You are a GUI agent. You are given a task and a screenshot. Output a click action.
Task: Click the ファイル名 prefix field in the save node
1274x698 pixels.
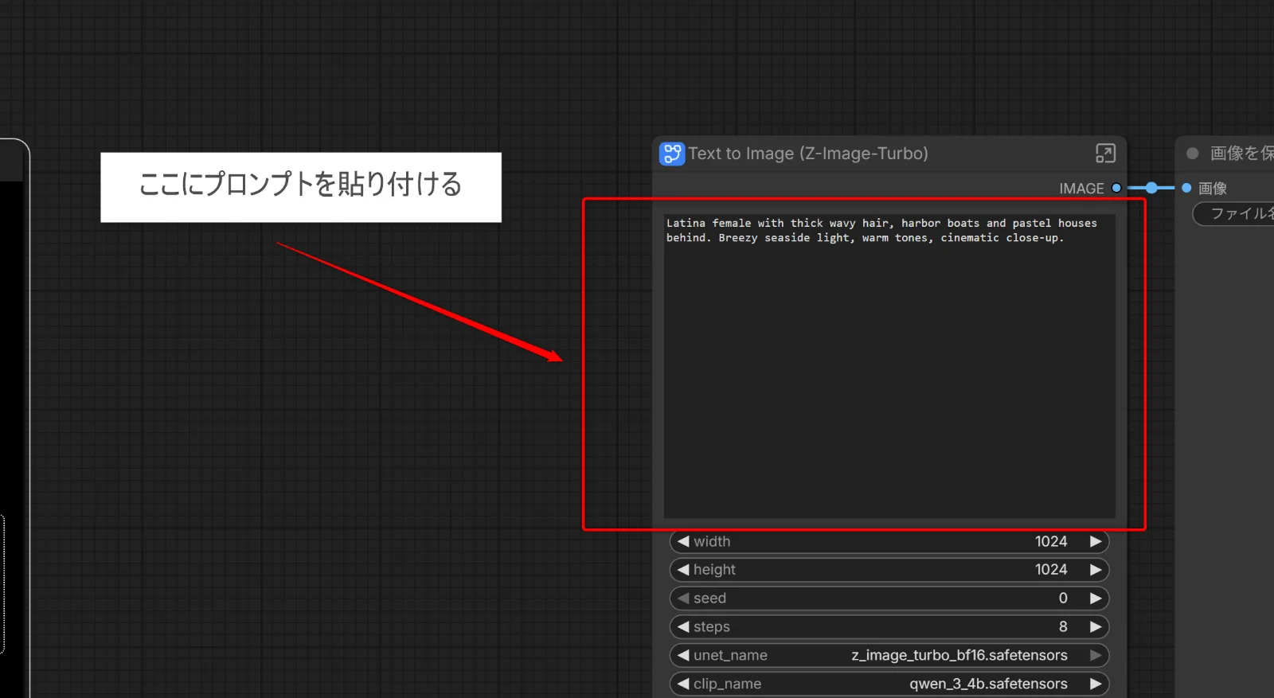pyautogui.click(x=1234, y=213)
